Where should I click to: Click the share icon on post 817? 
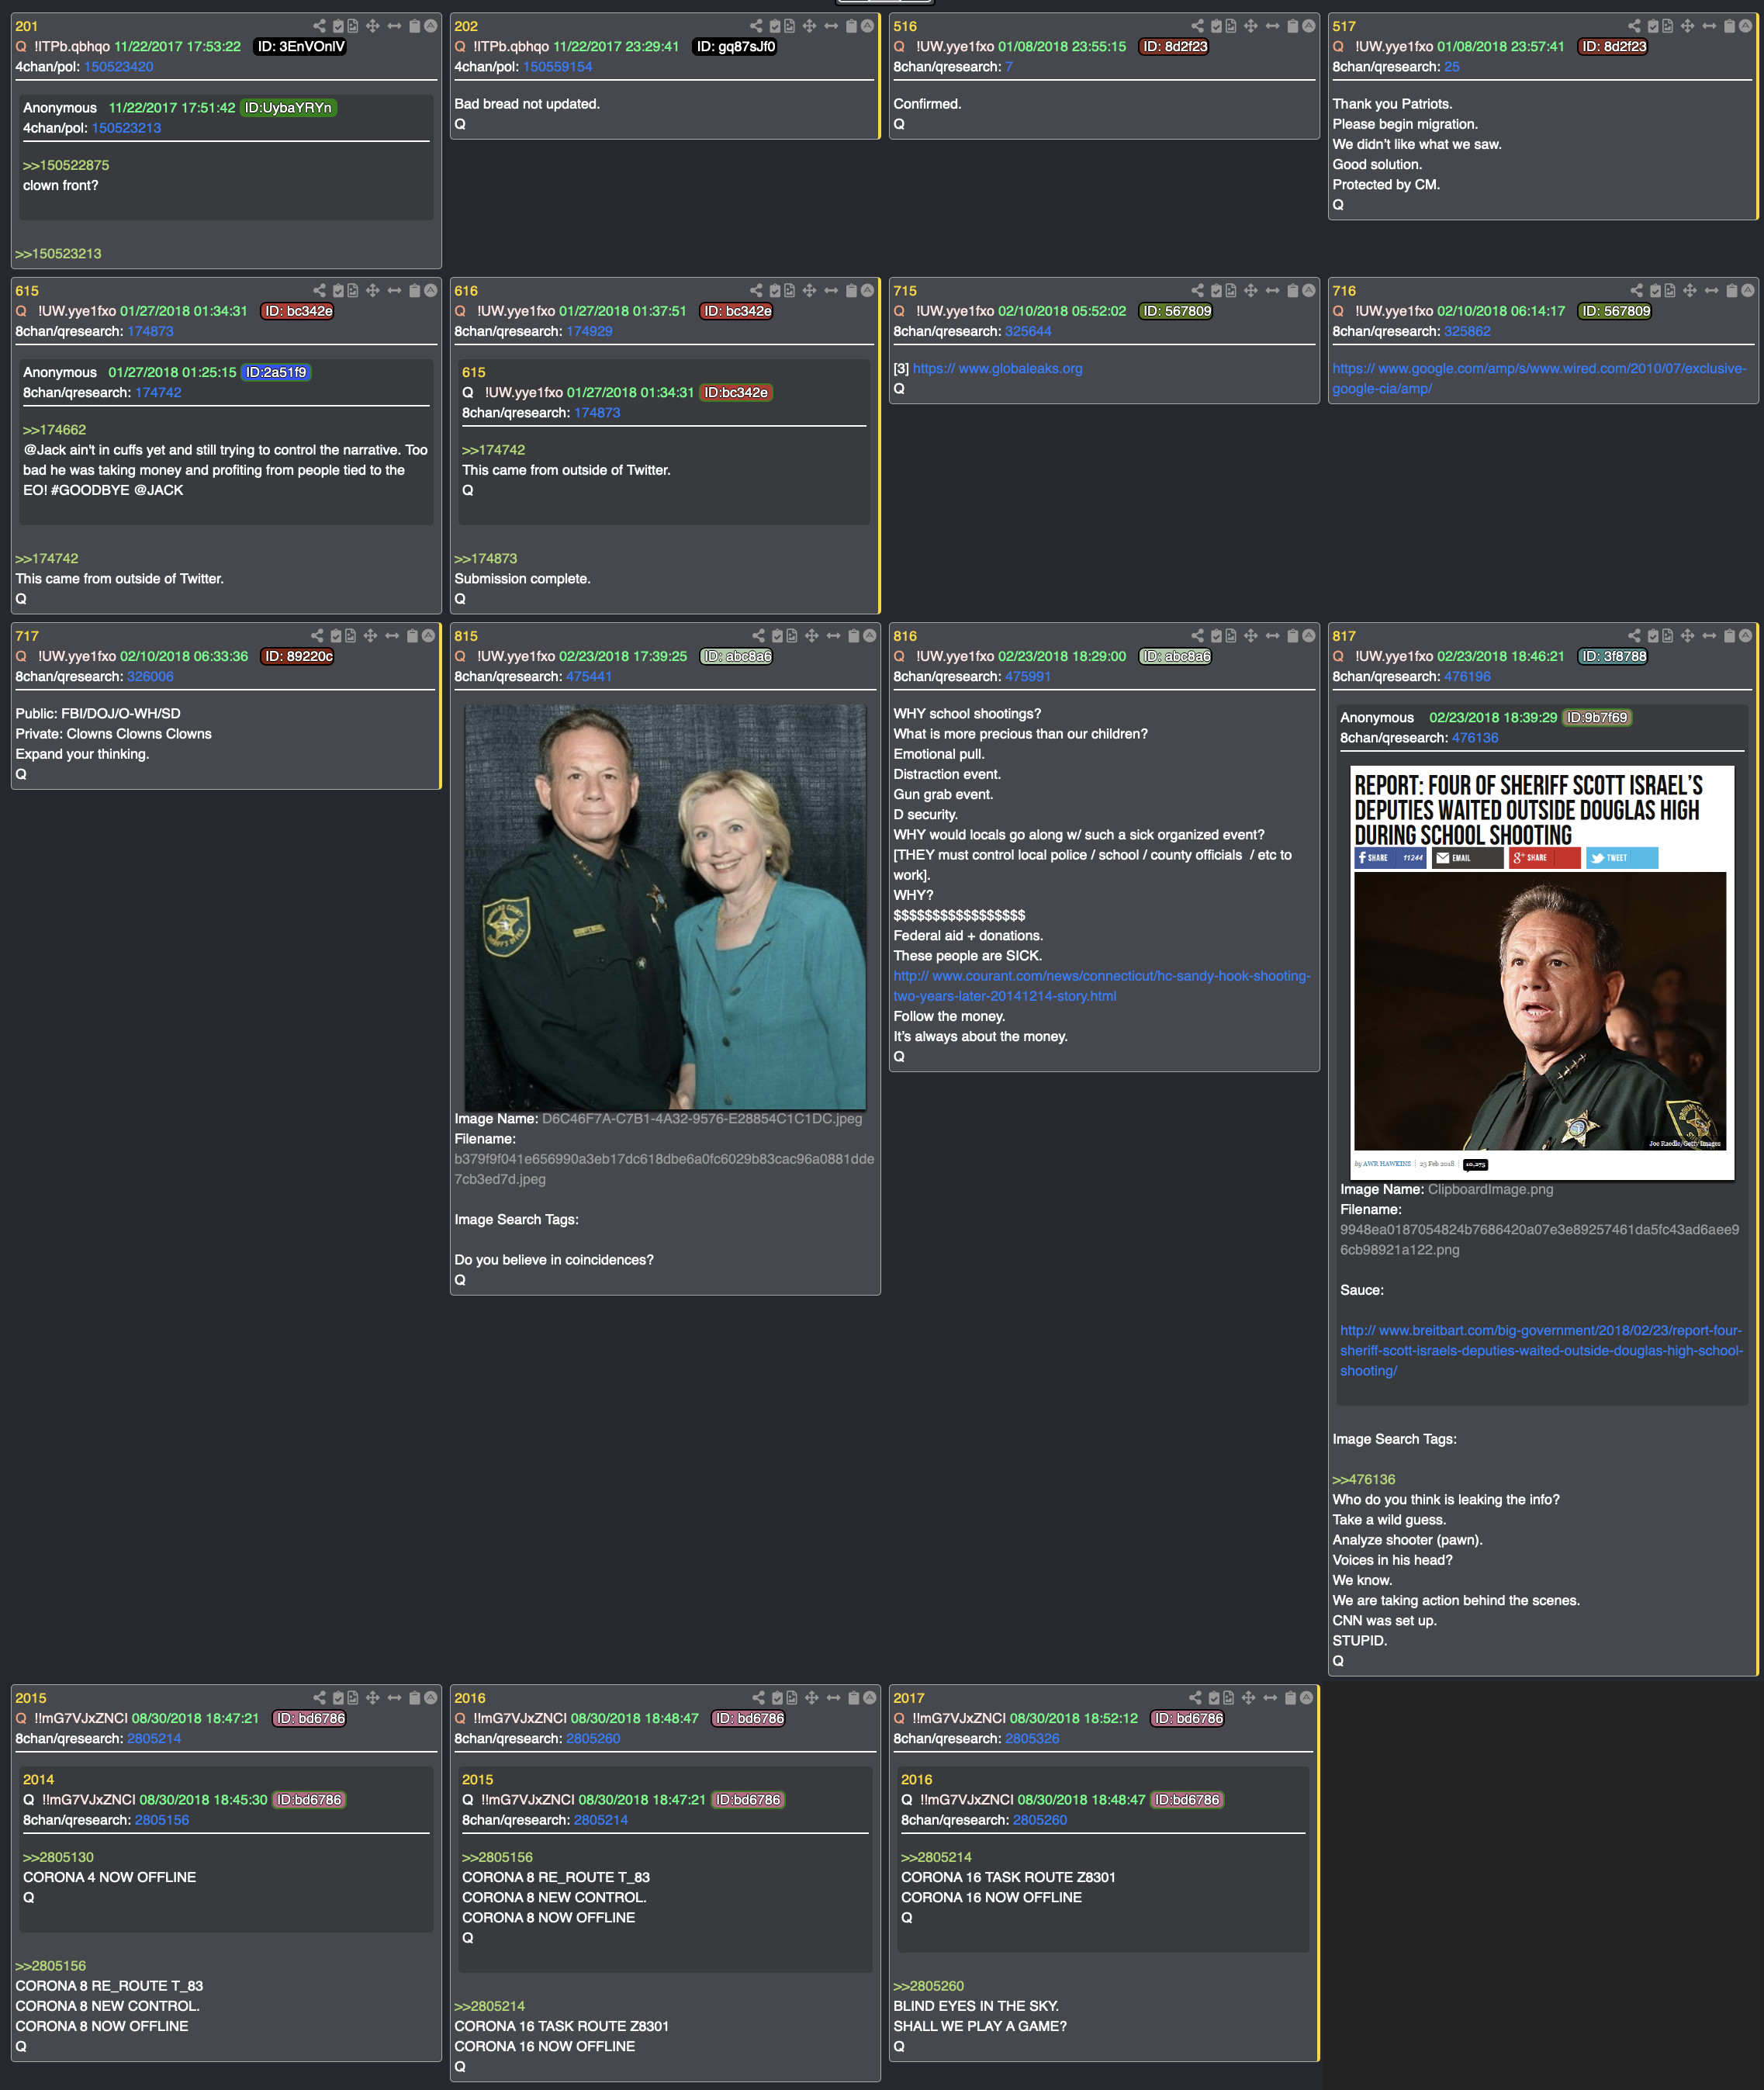[1634, 635]
